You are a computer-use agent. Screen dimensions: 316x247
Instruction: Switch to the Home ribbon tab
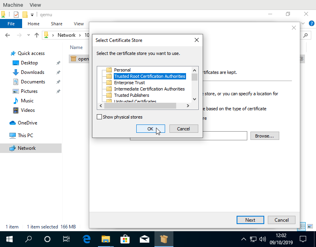(x=34, y=24)
